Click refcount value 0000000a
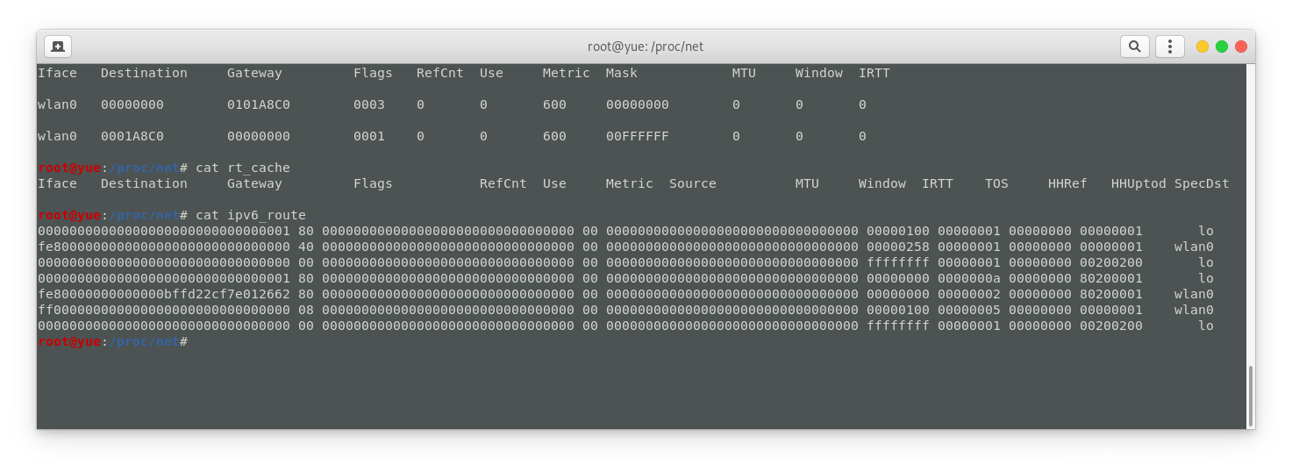Image resolution: width=1292 pixels, height=473 pixels. click(969, 278)
